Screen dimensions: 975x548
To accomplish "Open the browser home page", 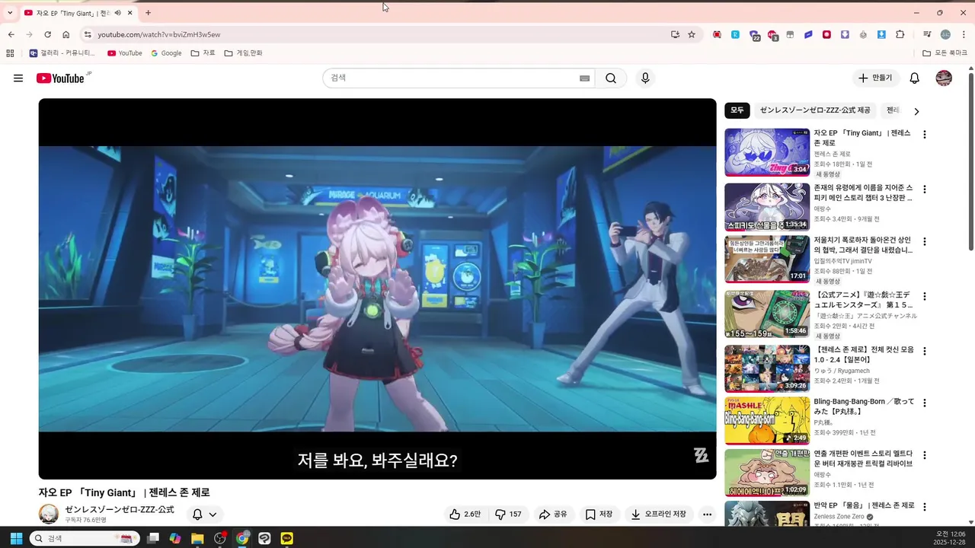I will (66, 34).
